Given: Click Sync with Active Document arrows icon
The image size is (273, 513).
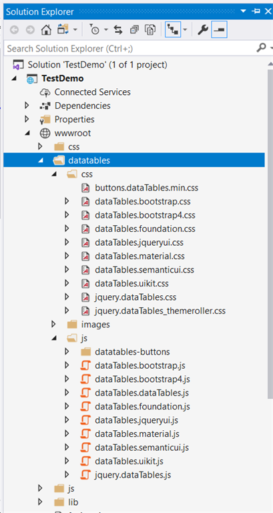Looking at the screenshot, I should pos(118,30).
